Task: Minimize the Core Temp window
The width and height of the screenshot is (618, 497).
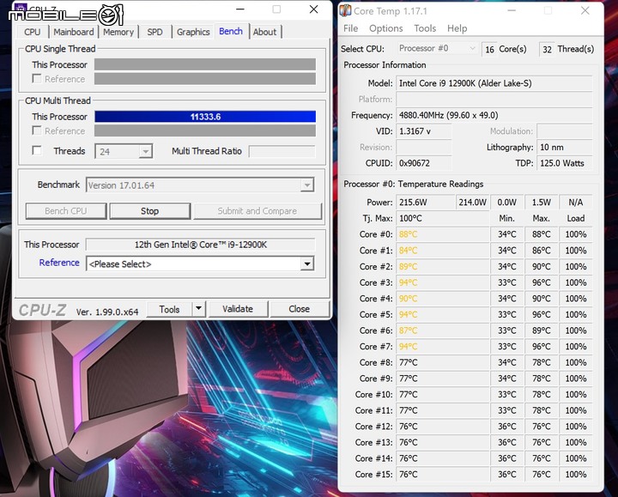Action: [x=512, y=10]
